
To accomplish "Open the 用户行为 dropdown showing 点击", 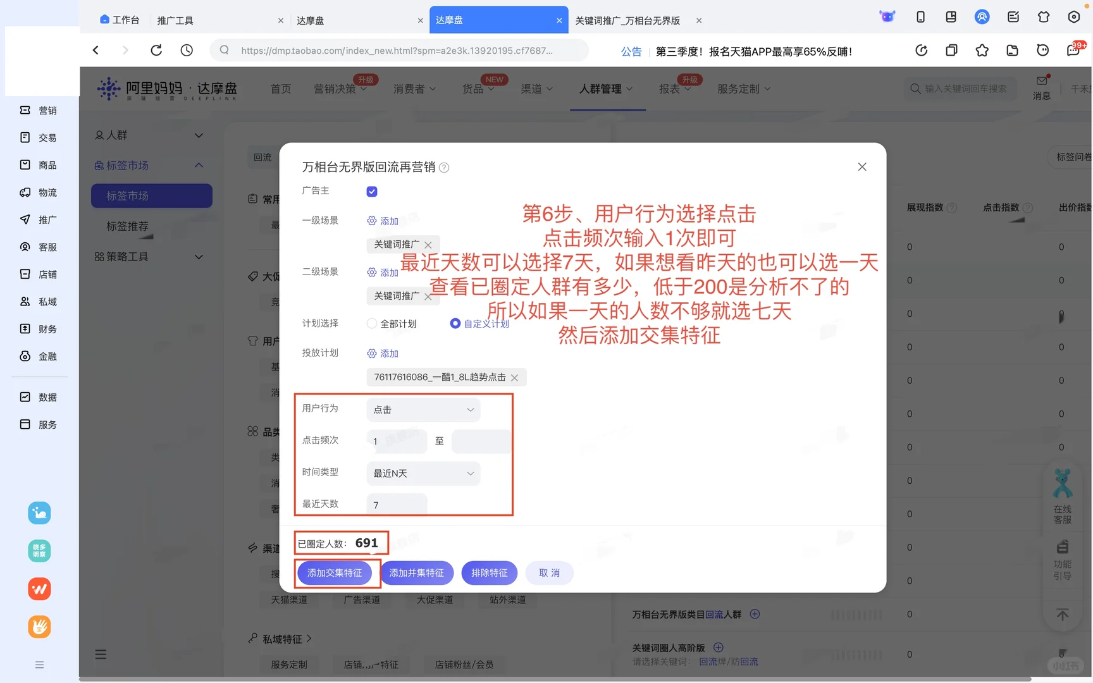I will pyautogui.click(x=423, y=410).
